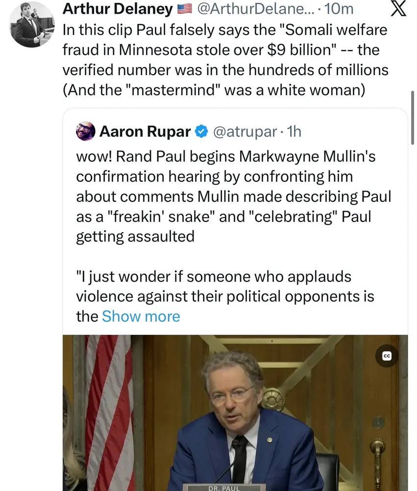Click Aaron Rupar's blue verified badge
Screen dimensions: 417x491
pos(200,131)
